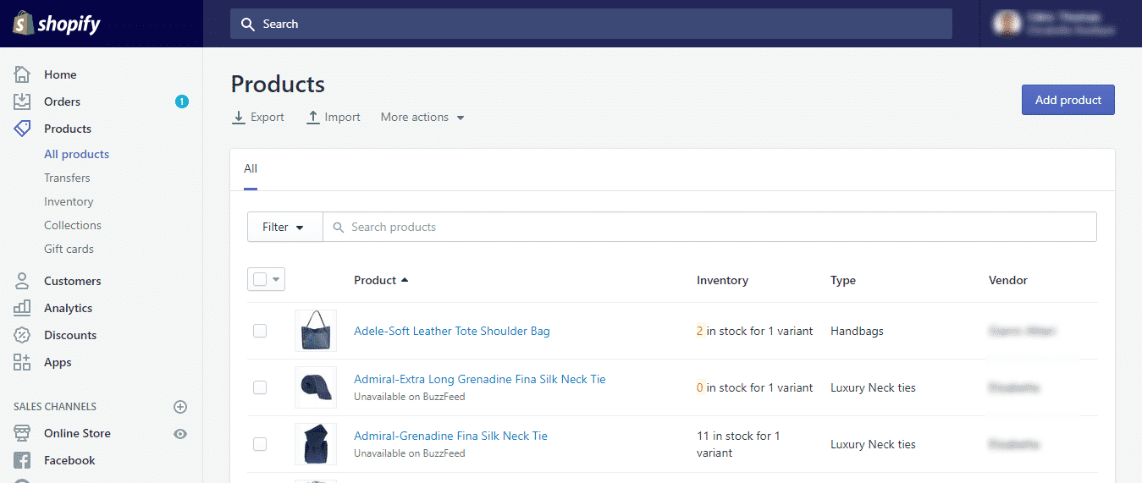Click the Search products field
The height and width of the screenshot is (483, 1142).
click(x=711, y=227)
